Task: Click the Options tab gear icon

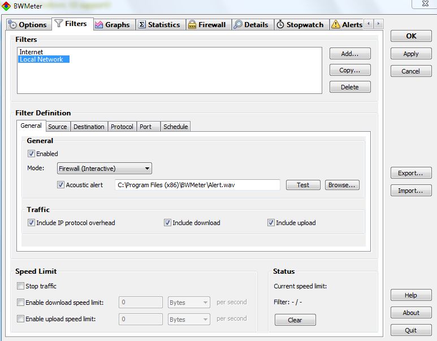Action: pos(12,24)
